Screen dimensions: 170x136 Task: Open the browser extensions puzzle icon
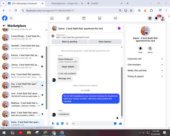151,11
